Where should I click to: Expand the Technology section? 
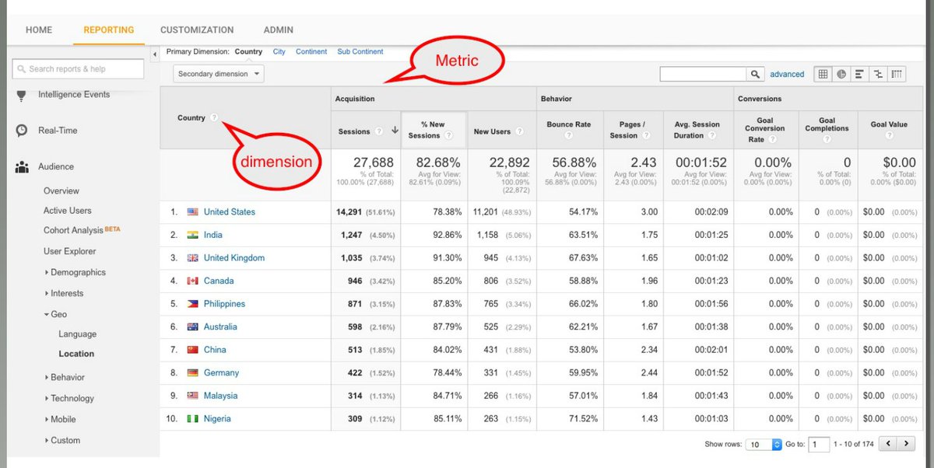click(70, 398)
